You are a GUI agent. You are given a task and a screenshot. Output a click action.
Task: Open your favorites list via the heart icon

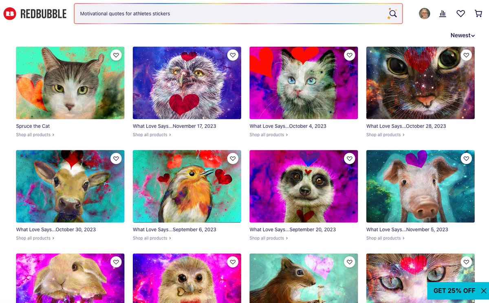(x=460, y=13)
